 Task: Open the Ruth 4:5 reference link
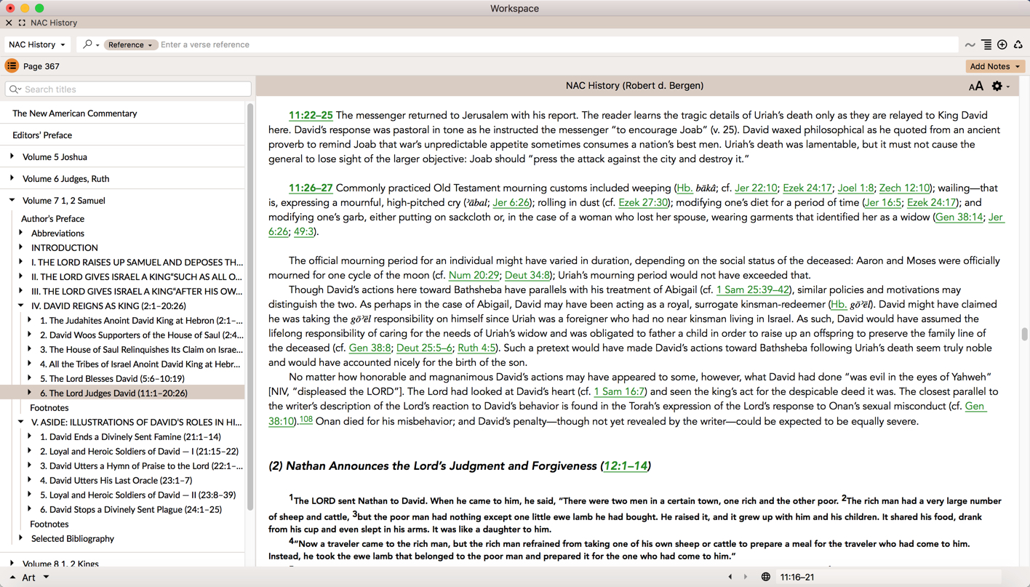476,348
